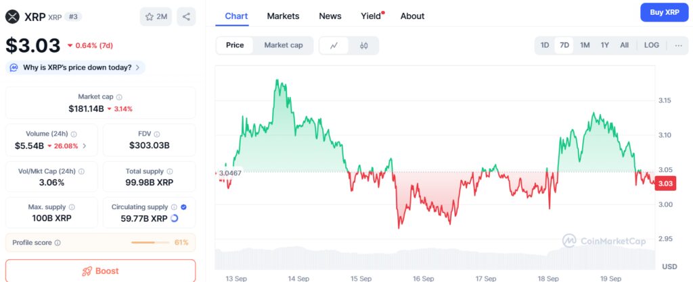Expand Volume (24h) details chevron
Image resolution: width=693 pixels, height=282 pixels.
85,146
